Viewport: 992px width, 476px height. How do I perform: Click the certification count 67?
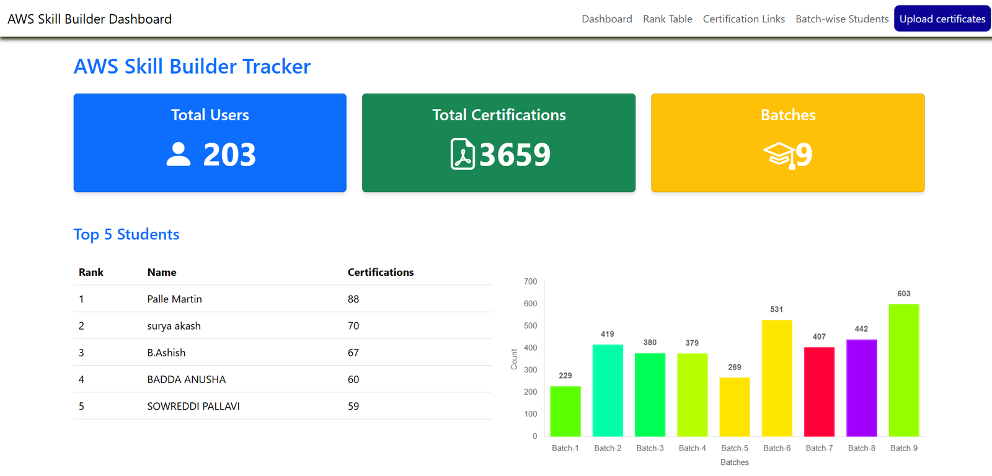(353, 353)
